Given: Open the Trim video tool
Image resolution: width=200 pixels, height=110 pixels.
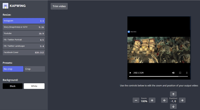Looking at the screenshot, I should pos(59,6).
